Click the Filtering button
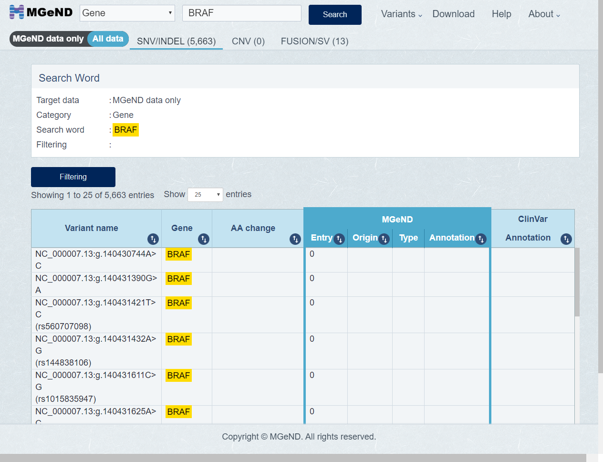Viewport: 603px width, 462px height. [73, 177]
